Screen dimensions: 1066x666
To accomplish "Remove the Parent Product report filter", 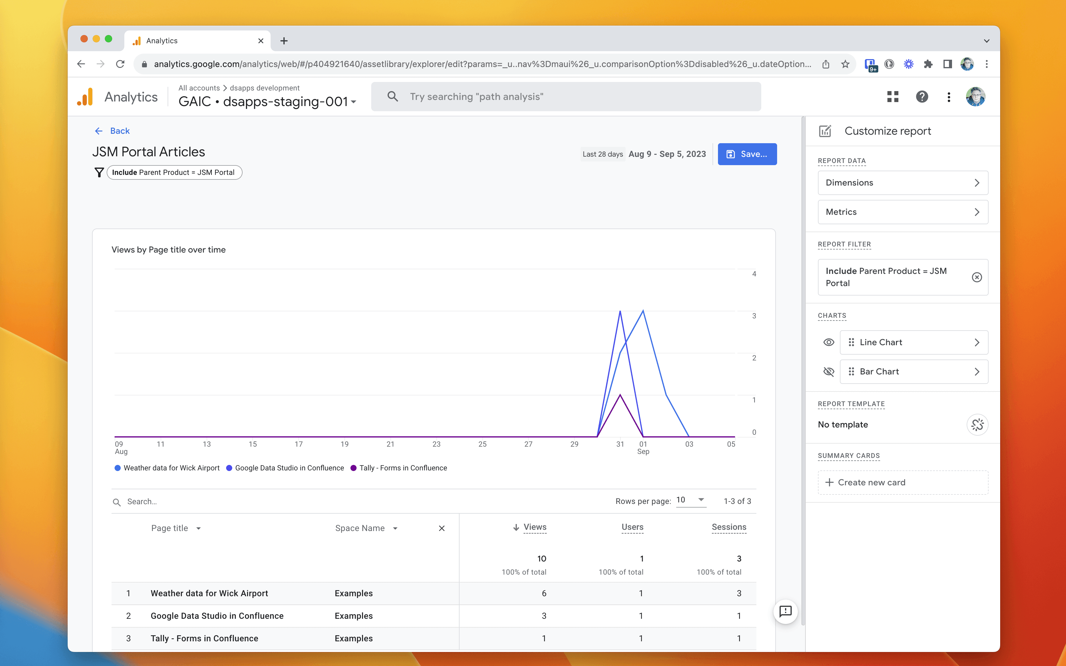I will [977, 277].
